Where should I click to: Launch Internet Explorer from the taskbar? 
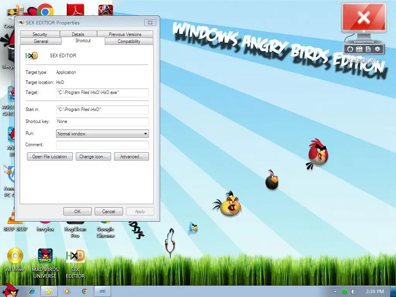[x=32, y=291]
